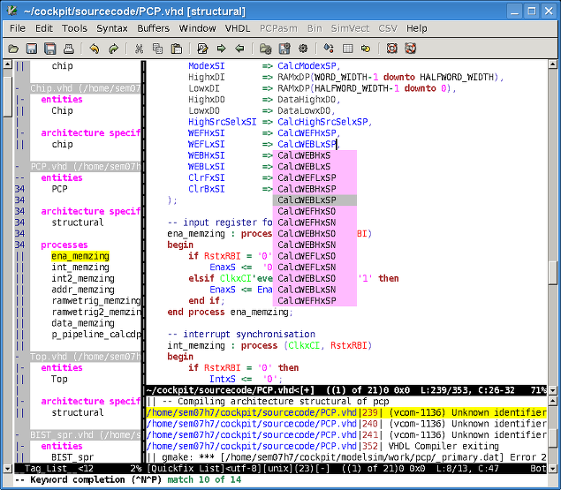Click the Find Next green arrow icon

(221, 49)
